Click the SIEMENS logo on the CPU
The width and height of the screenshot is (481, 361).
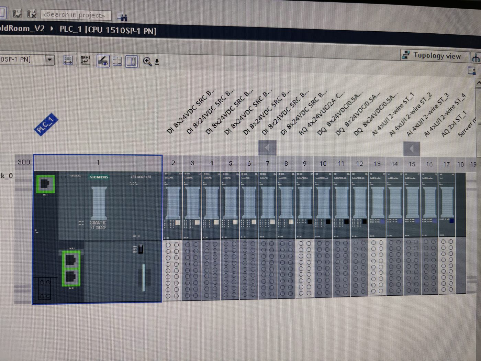(99, 177)
